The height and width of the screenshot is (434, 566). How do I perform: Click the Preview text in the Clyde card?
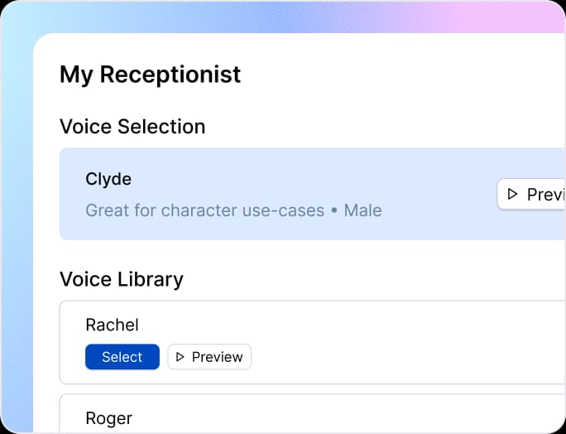pyautogui.click(x=545, y=194)
